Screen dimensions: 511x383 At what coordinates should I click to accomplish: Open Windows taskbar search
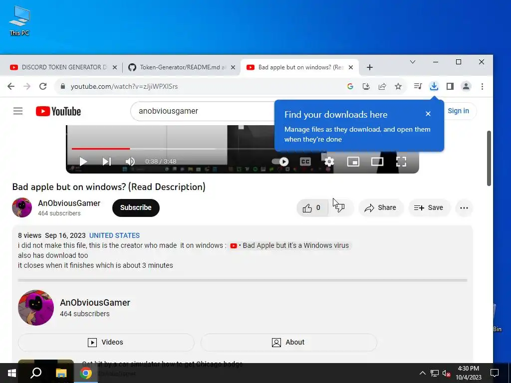36,373
